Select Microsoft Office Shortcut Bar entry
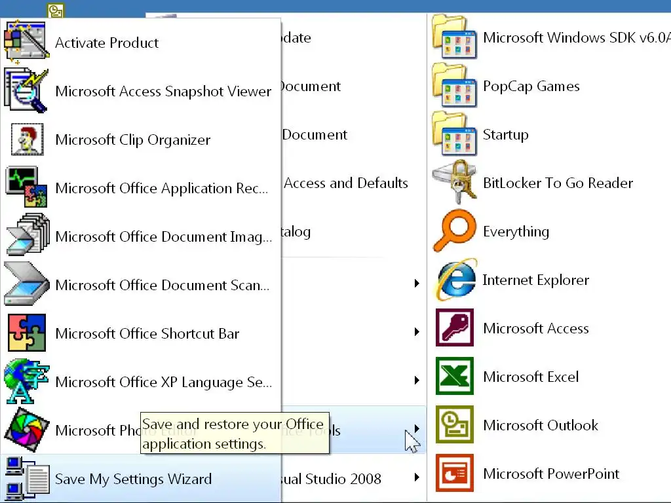This screenshot has height=503, width=671. click(x=141, y=333)
